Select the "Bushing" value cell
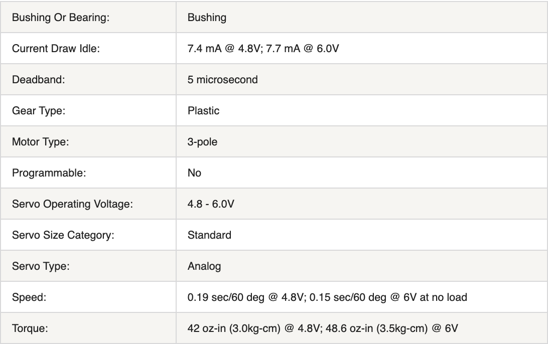Viewport: 548px width, 344px height. click(207, 18)
